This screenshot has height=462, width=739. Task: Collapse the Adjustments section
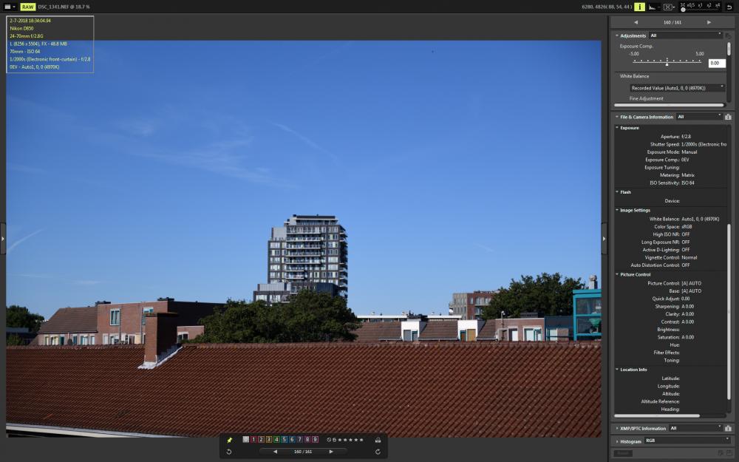pyautogui.click(x=617, y=35)
